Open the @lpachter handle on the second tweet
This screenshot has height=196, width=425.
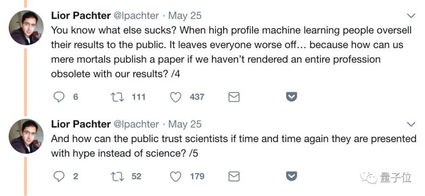tap(136, 124)
